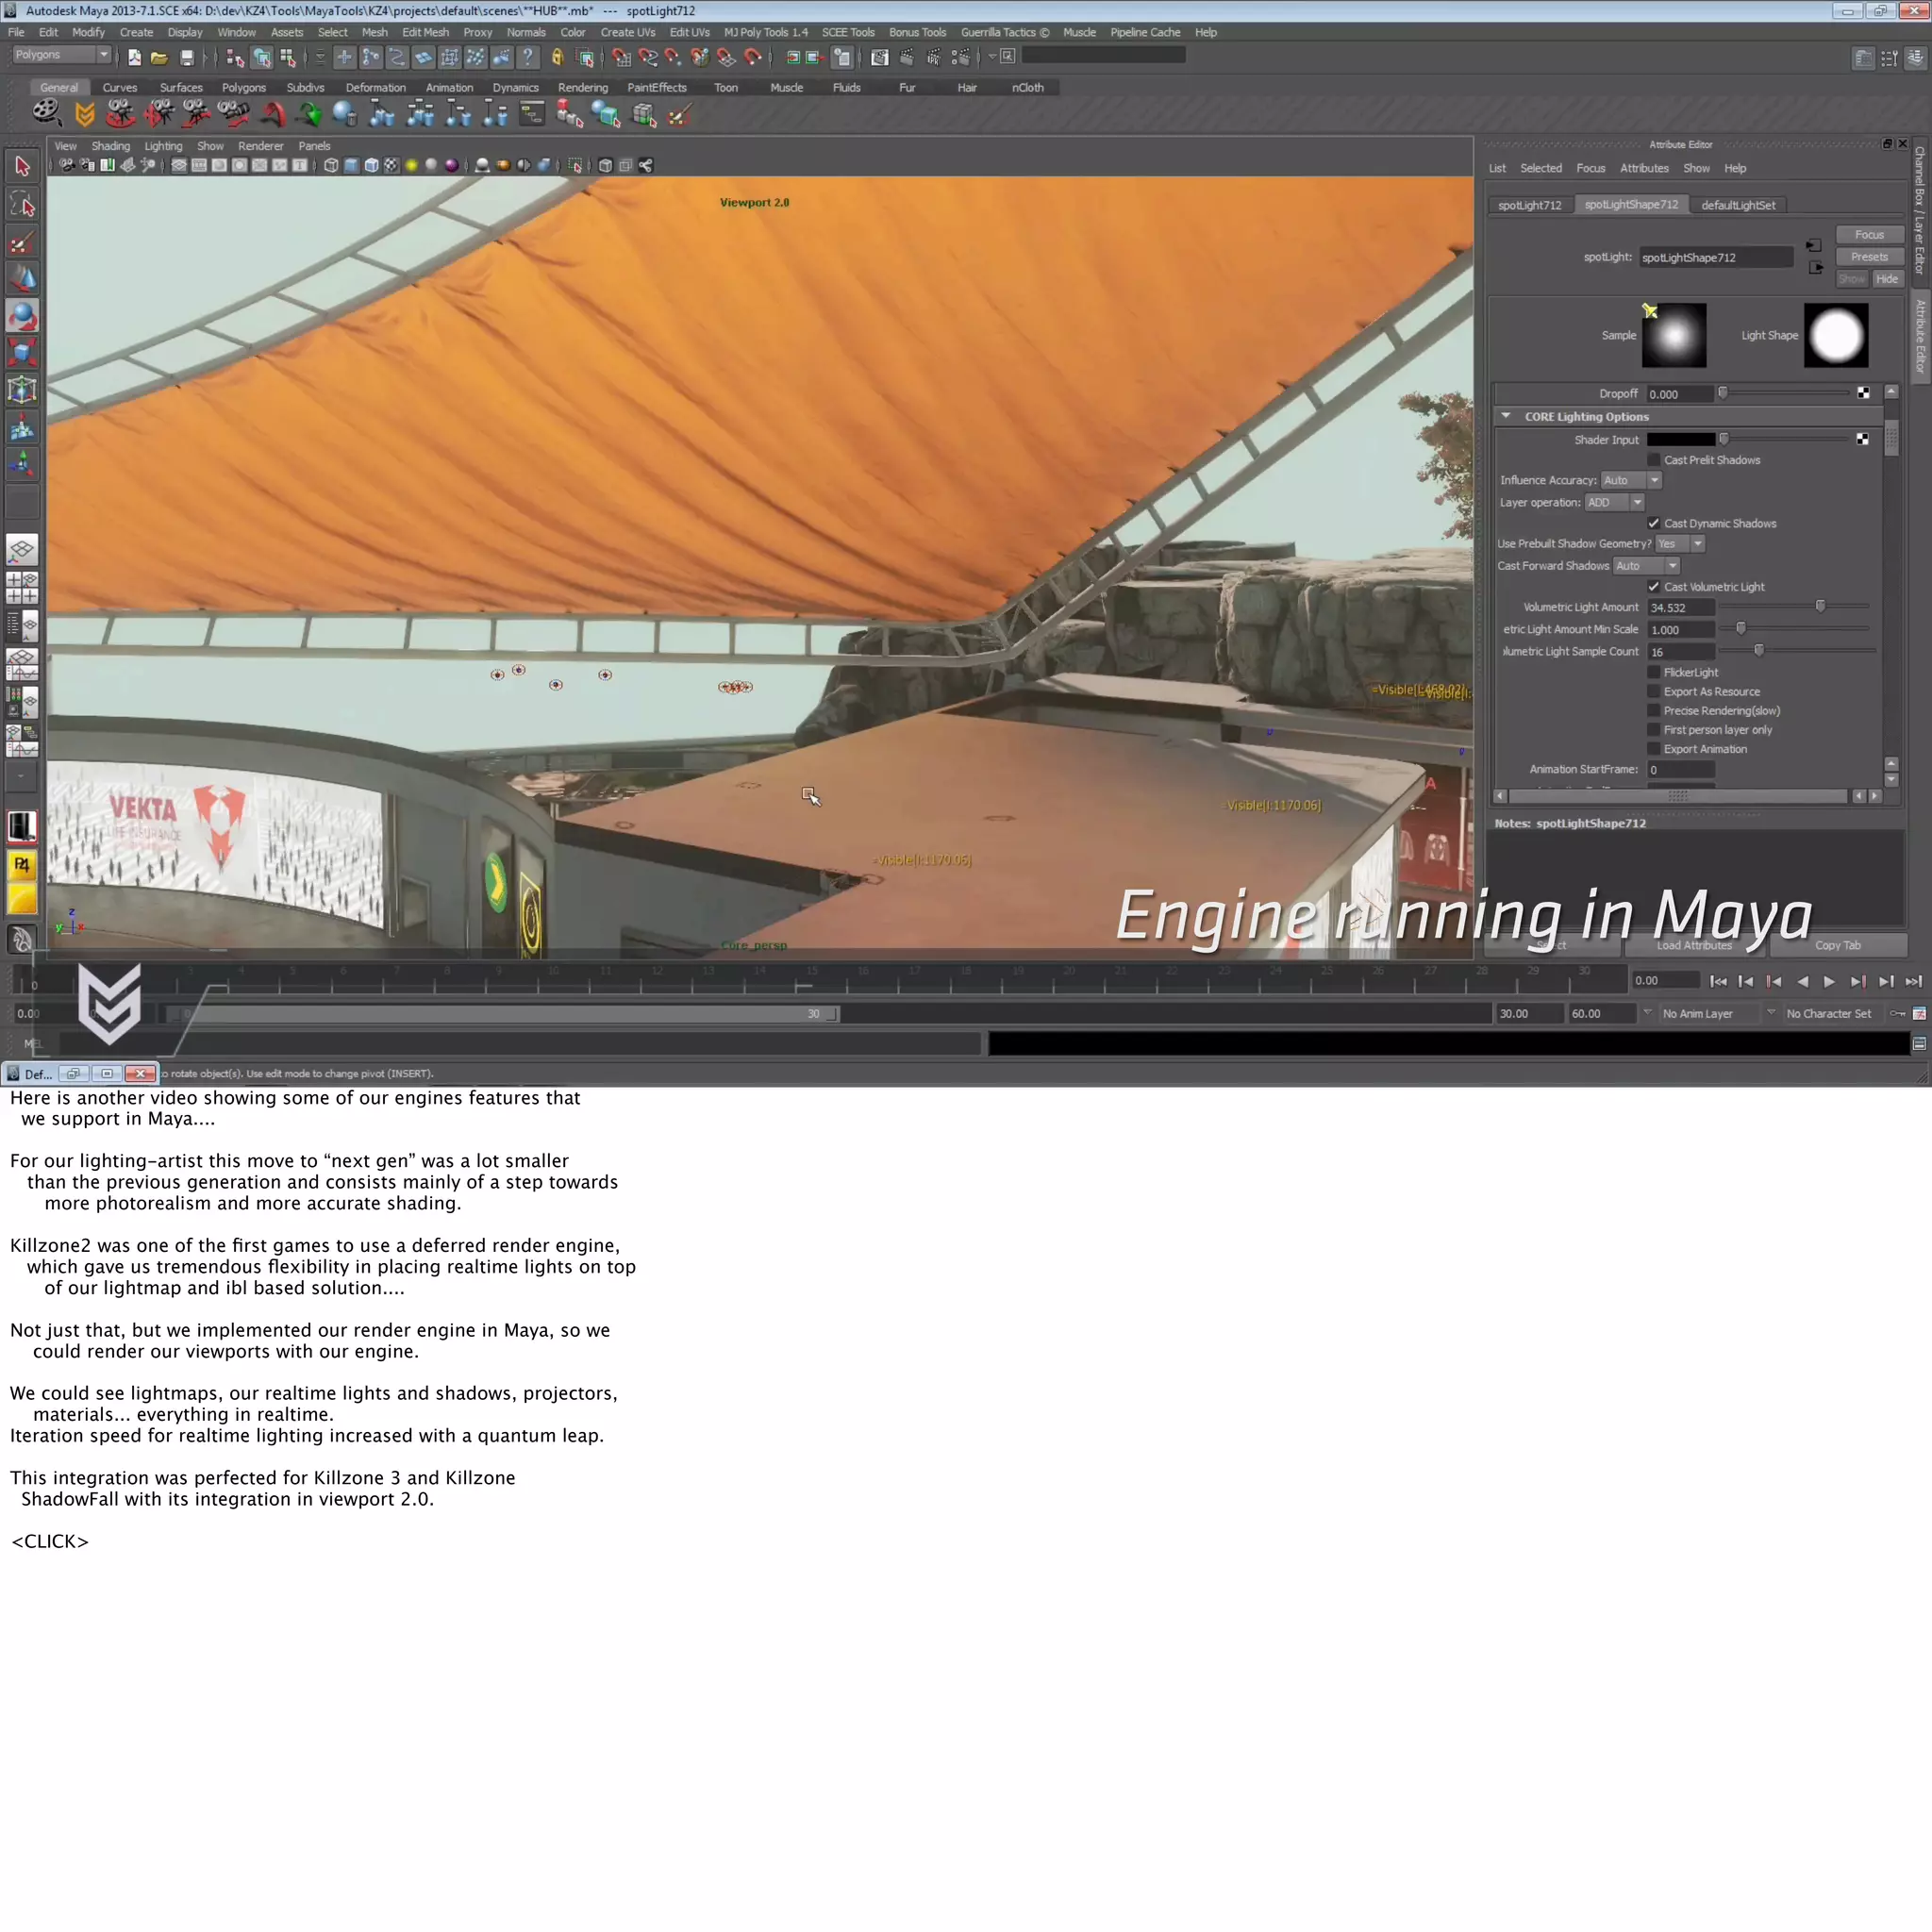This screenshot has width=1932, height=1932.
Task: Check Export As Resource
Action: pos(1653,692)
